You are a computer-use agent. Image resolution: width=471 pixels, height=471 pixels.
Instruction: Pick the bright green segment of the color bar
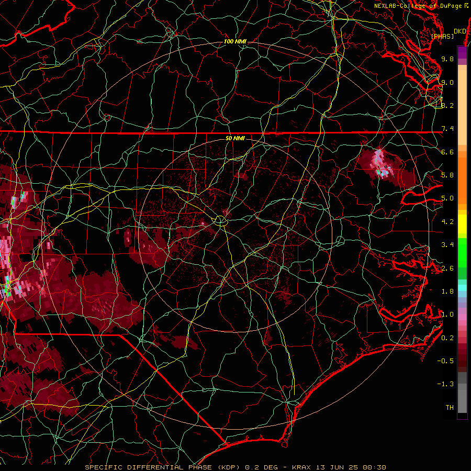[x=462, y=252]
